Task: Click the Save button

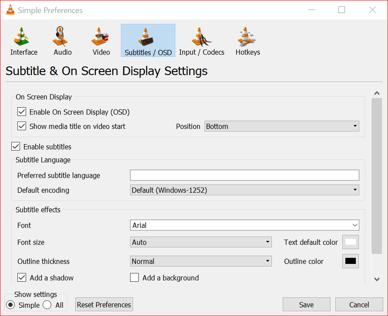Action: coord(306,305)
